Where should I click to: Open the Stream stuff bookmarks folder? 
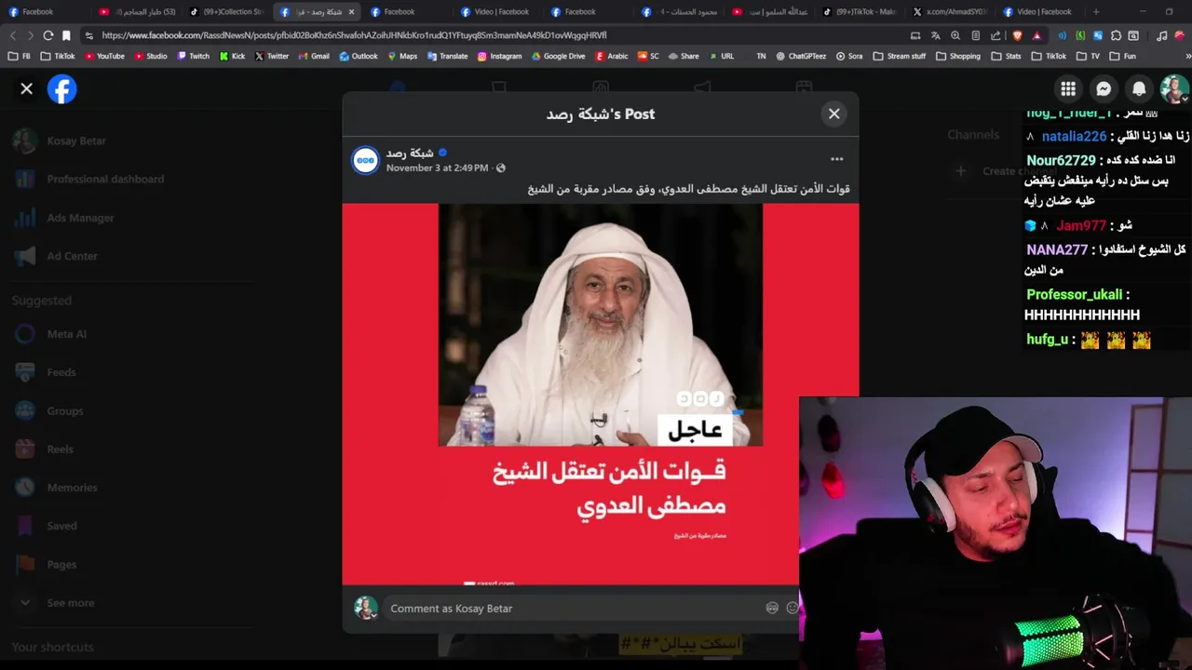pyautogui.click(x=900, y=56)
